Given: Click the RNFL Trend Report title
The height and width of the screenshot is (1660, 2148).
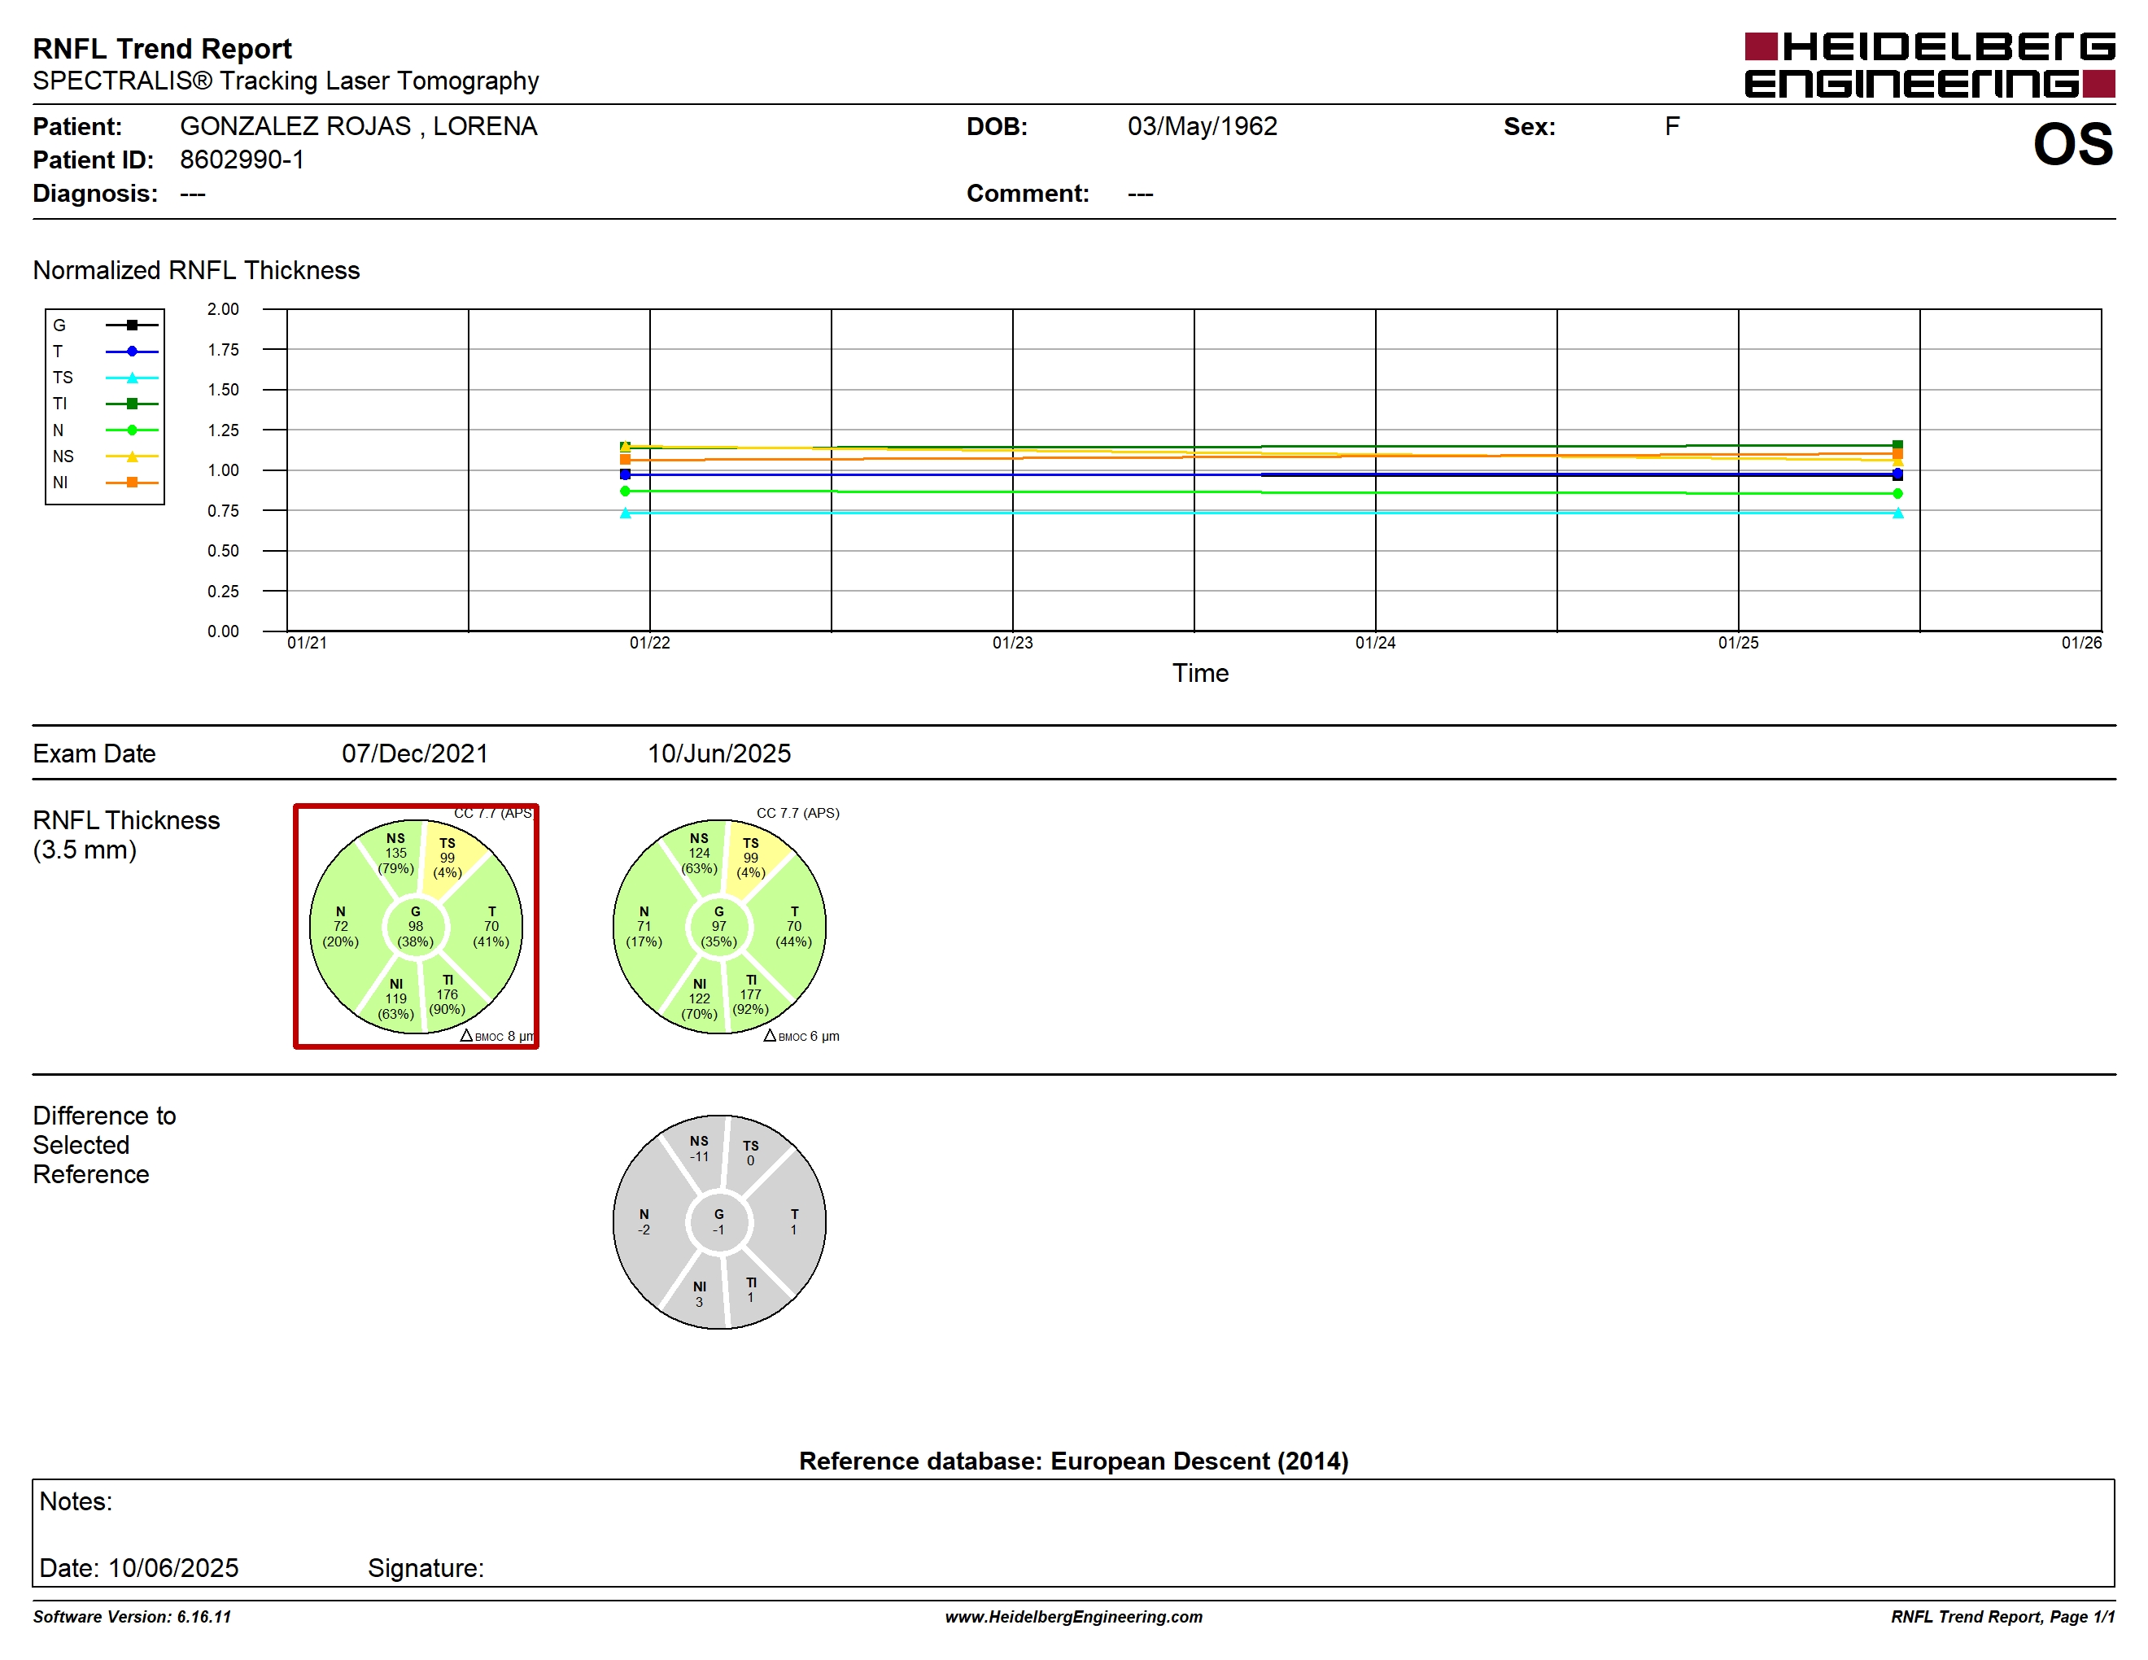Looking at the screenshot, I should (x=162, y=48).
